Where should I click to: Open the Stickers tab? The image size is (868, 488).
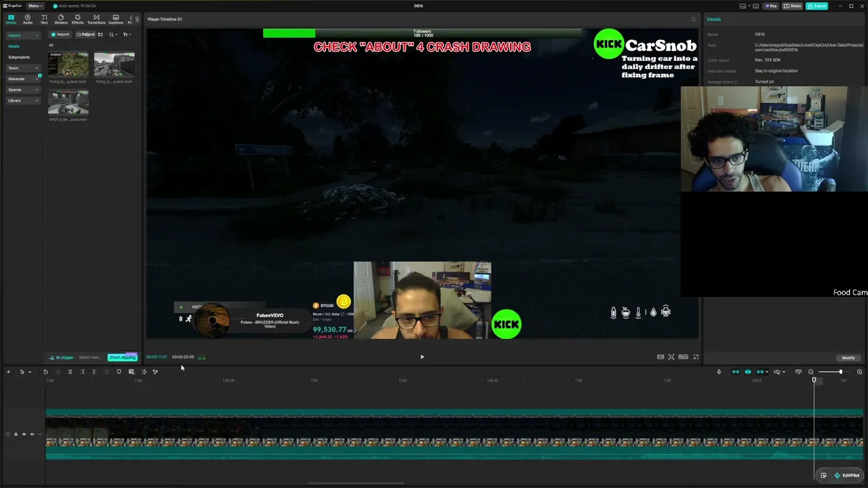[x=61, y=19]
